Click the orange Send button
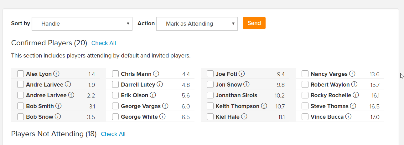Image resolution: width=404 pixels, height=145 pixels. (x=254, y=23)
